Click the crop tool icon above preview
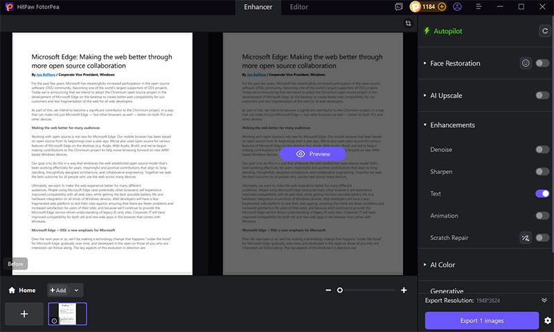 click(x=408, y=24)
